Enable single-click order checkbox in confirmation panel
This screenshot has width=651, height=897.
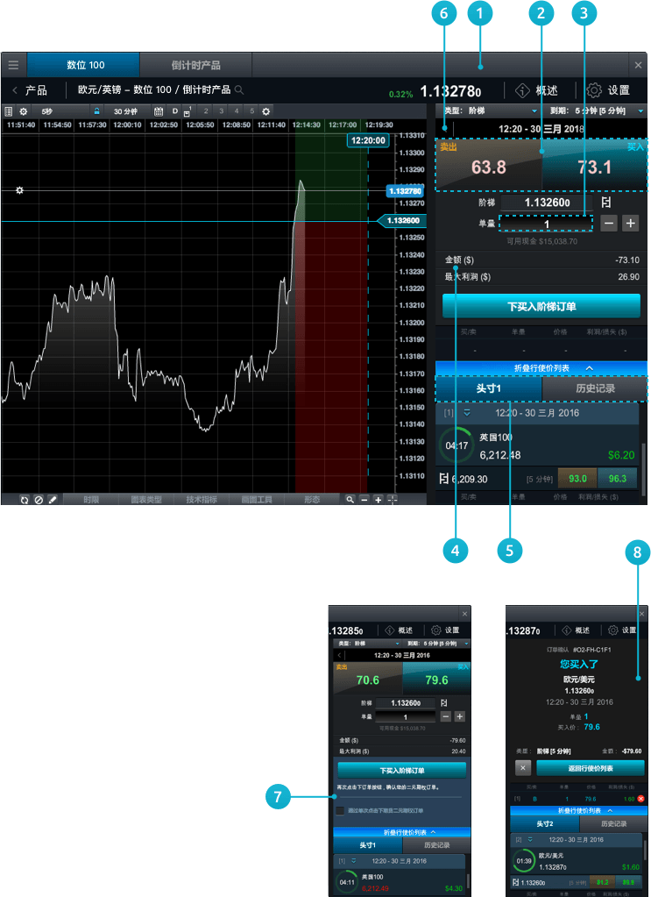pyautogui.click(x=340, y=810)
